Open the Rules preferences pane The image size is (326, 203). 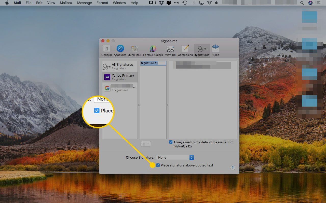(x=215, y=50)
